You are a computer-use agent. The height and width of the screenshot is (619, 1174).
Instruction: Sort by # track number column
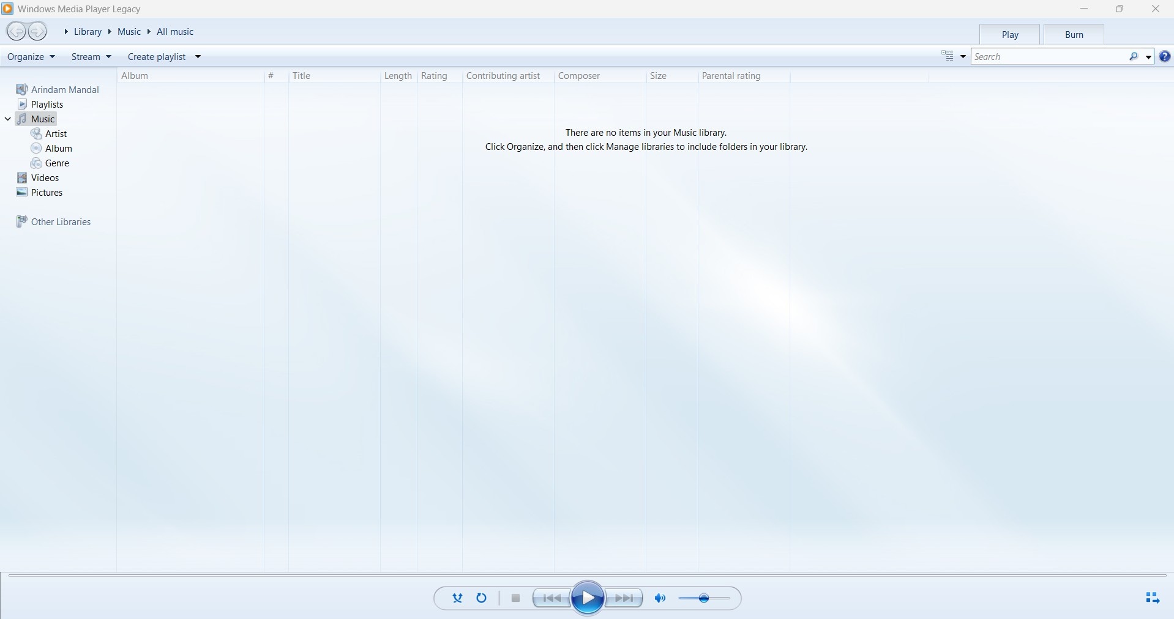pos(276,76)
